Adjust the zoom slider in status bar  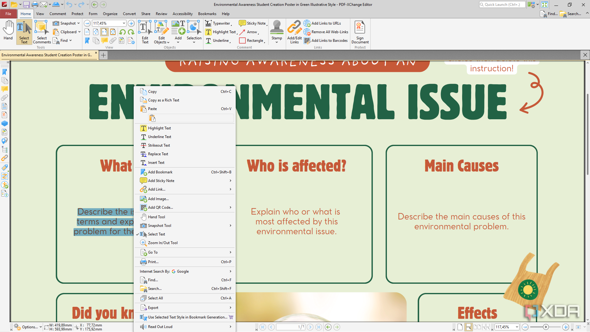[546, 327]
